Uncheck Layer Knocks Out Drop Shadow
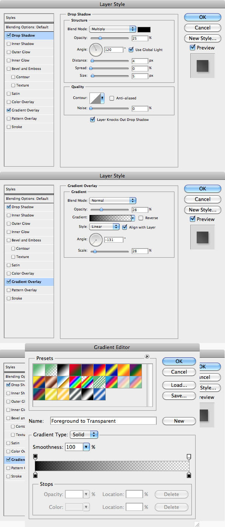 (x=92, y=120)
